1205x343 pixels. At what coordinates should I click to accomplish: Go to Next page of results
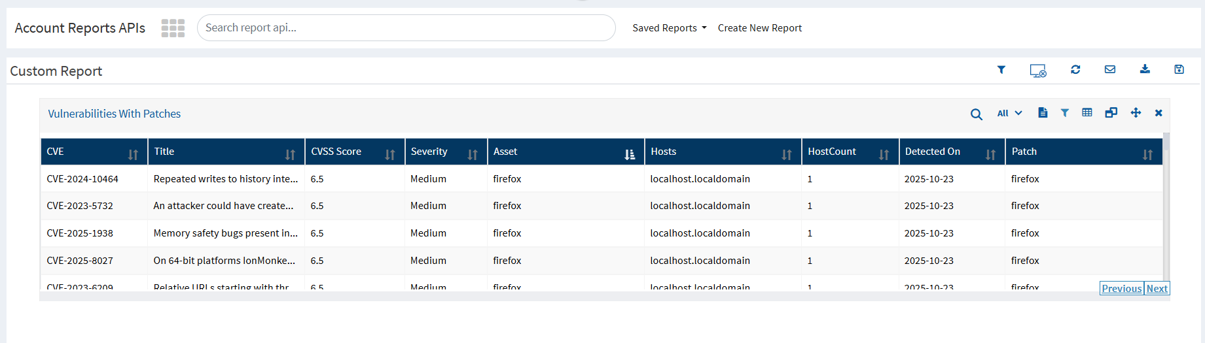1157,289
